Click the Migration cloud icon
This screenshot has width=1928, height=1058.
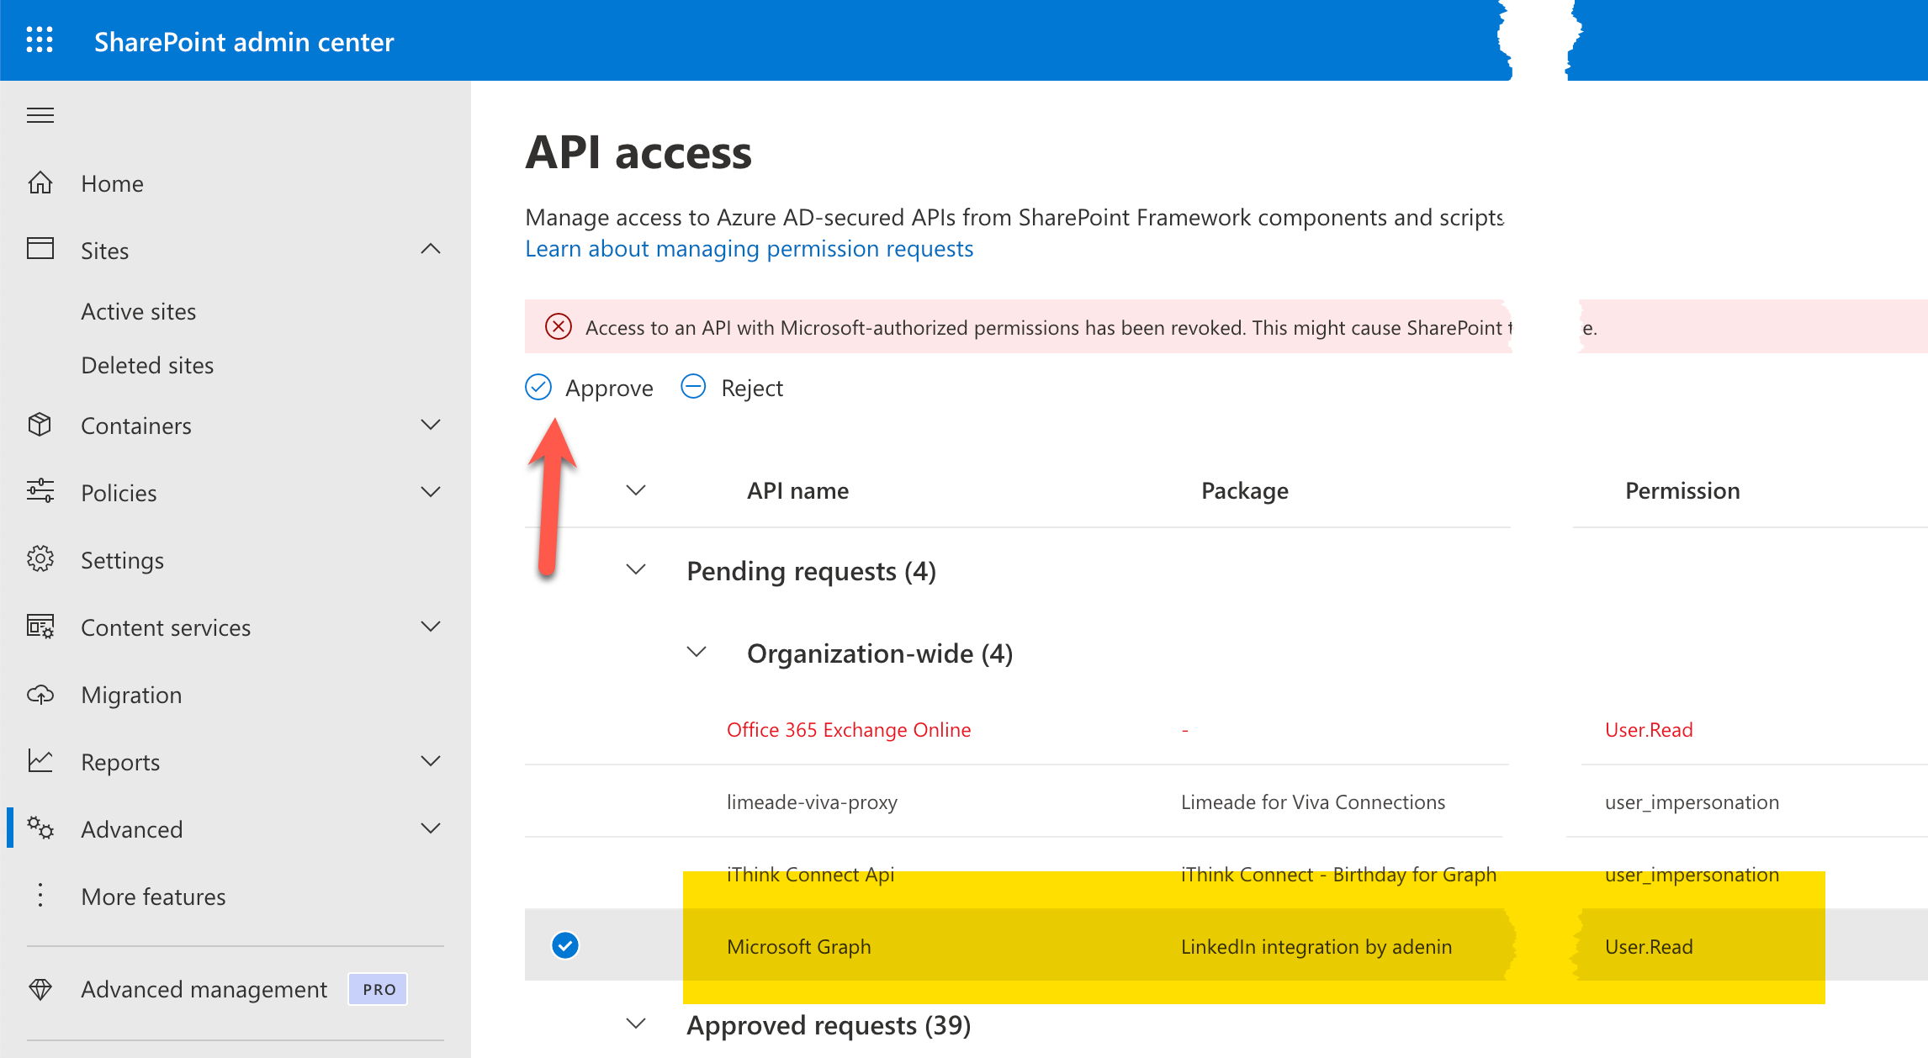click(40, 695)
